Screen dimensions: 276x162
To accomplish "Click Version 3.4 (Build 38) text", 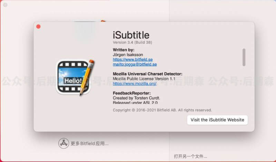I will (132, 42).
